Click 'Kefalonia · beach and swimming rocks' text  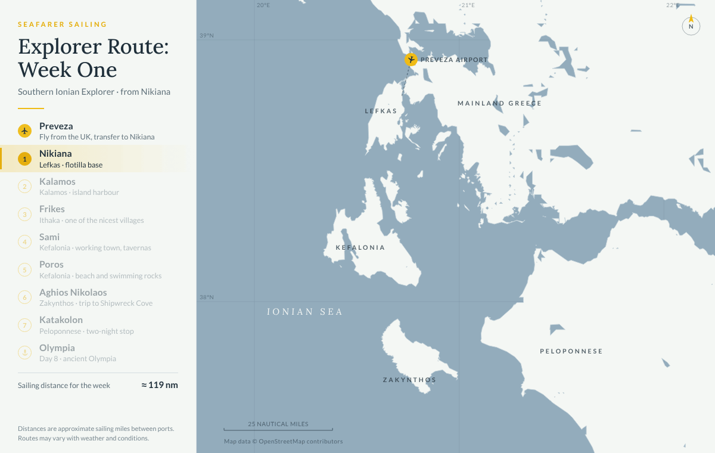[101, 276]
